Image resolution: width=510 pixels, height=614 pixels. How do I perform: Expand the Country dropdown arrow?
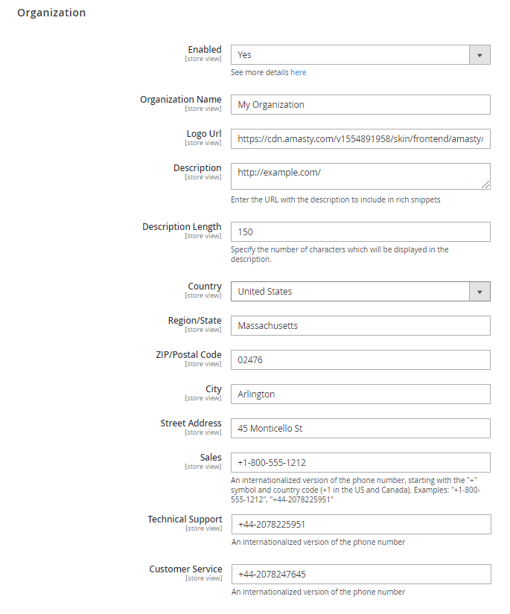point(479,292)
